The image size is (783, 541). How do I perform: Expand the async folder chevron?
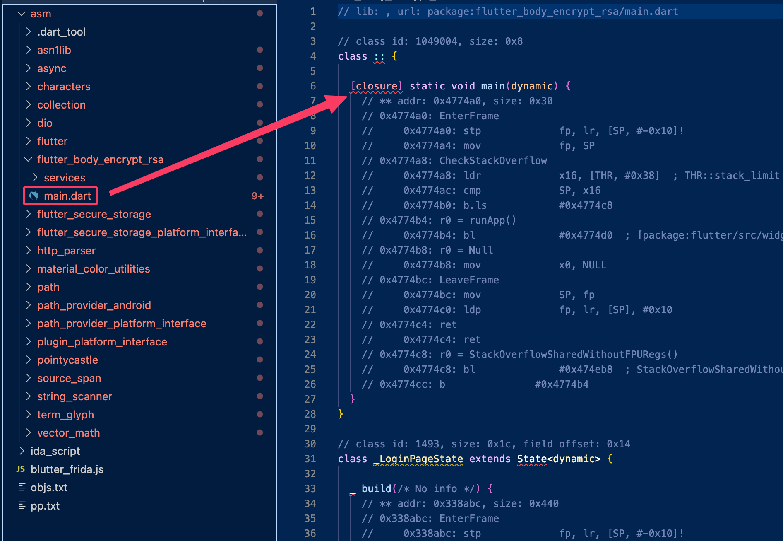[x=28, y=68]
